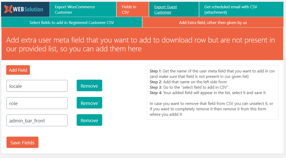Click the PI WebSolution logo
Screen dimensions: 286x158
point(25,9)
